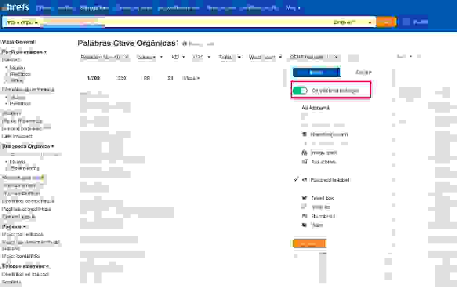Select Tweet box SERP feature
This screenshot has width=457, height=287.
(322, 198)
